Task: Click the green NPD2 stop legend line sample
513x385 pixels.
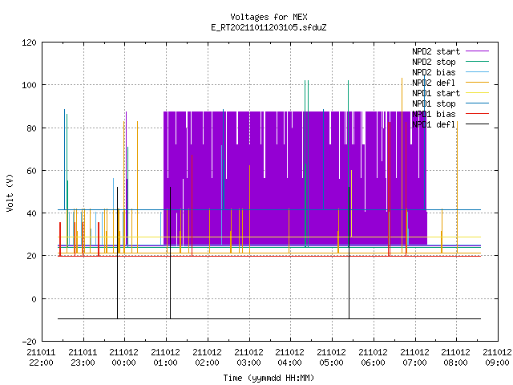Action: (478, 62)
